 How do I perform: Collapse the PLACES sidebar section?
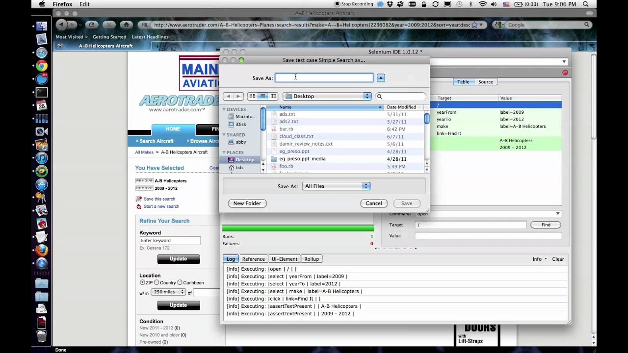tap(224, 152)
